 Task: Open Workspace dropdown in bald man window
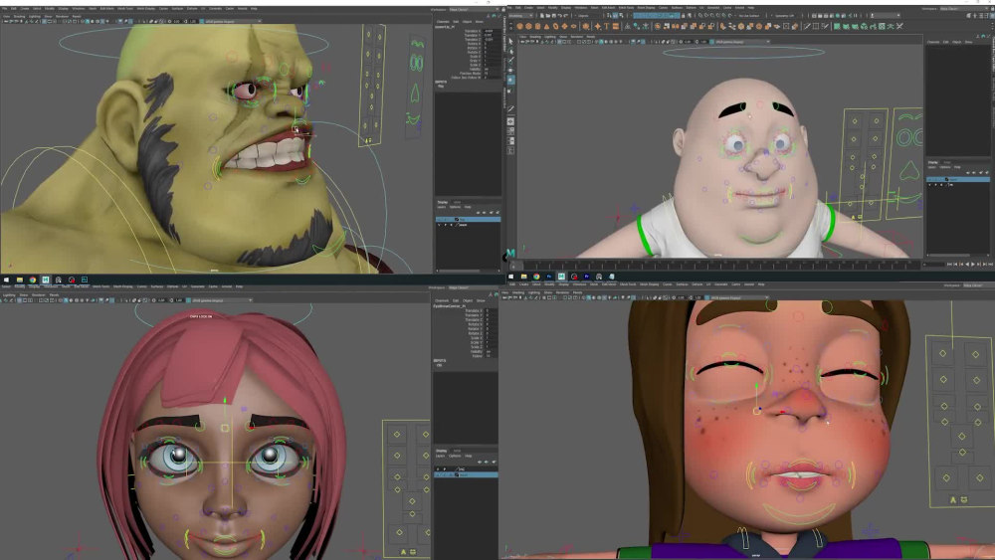point(964,9)
